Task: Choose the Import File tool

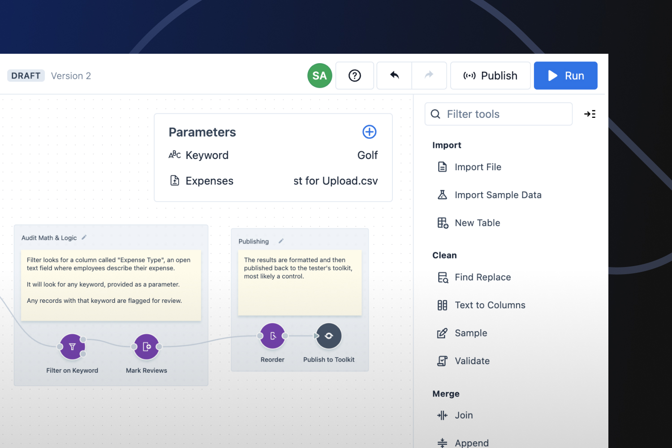Action: [x=478, y=167]
